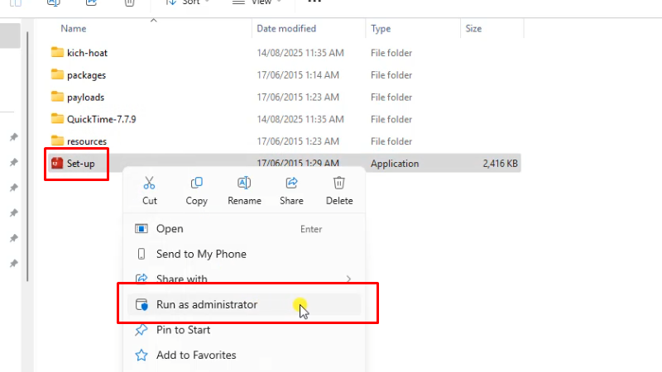662x372 pixels.
Task: Expand Share with submenu arrow
Action: click(x=348, y=279)
